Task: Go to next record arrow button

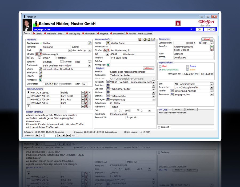Action: coord(59,135)
